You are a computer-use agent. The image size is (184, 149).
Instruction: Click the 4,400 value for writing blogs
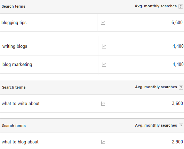click(x=178, y=46)
